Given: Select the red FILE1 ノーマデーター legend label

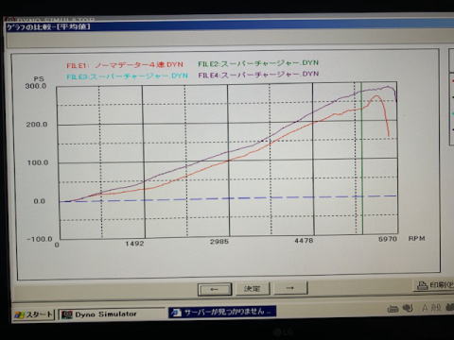Looking at the screenshot, I should [x=125, y=65].
